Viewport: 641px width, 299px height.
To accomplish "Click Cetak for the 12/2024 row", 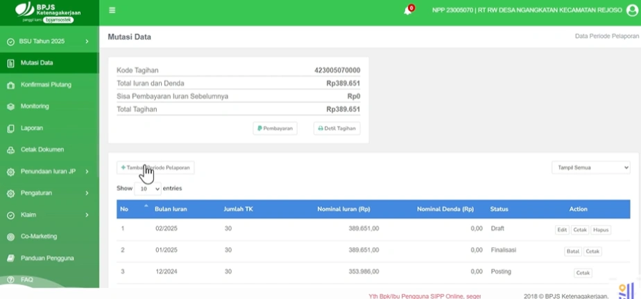I will [583, 273].
